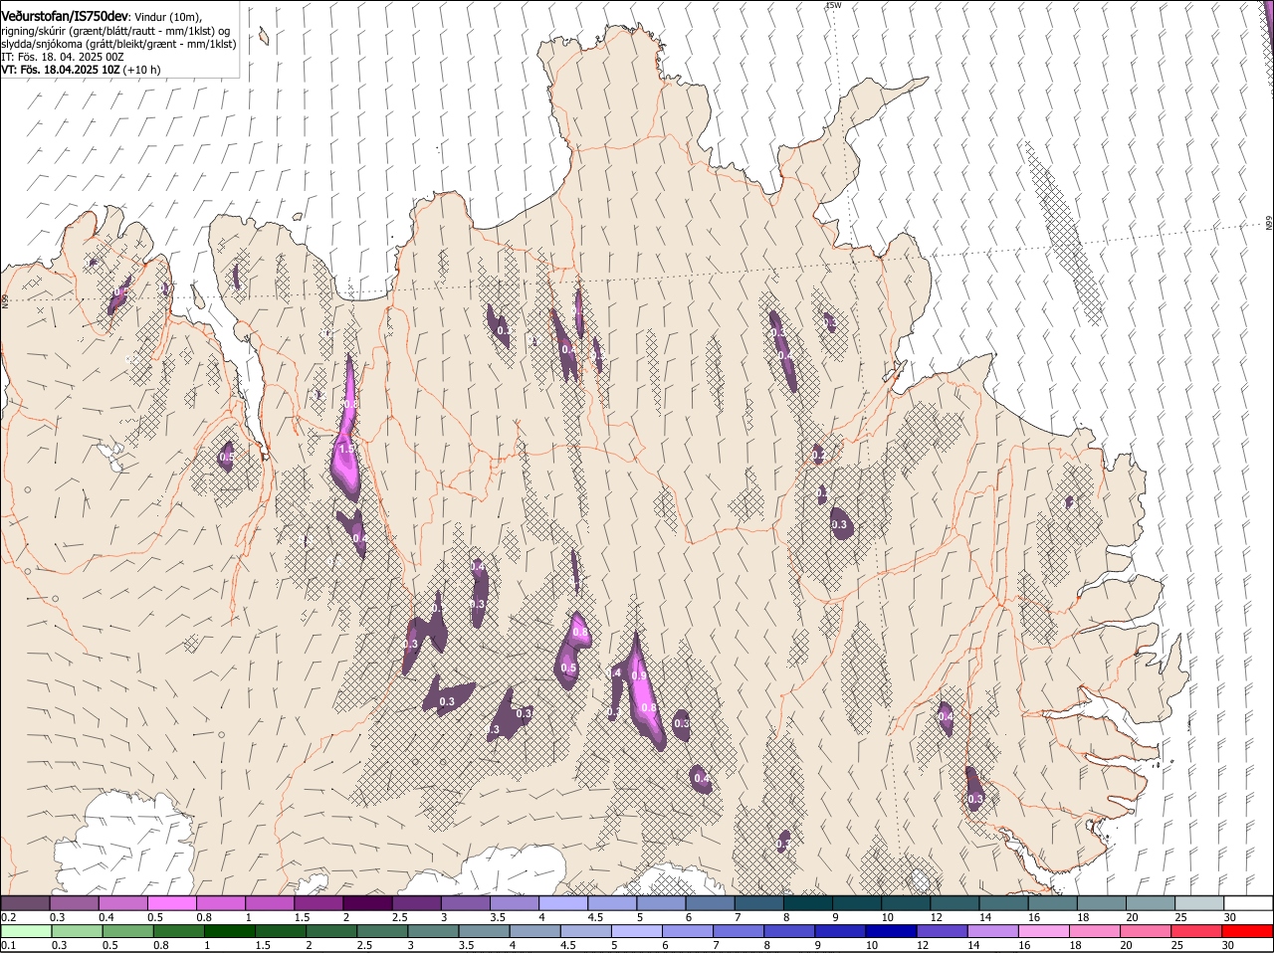This screenshot has height=953, width=1274.
Task: Pick the dark plum swatch starting the upper legend
Action: 25,903
